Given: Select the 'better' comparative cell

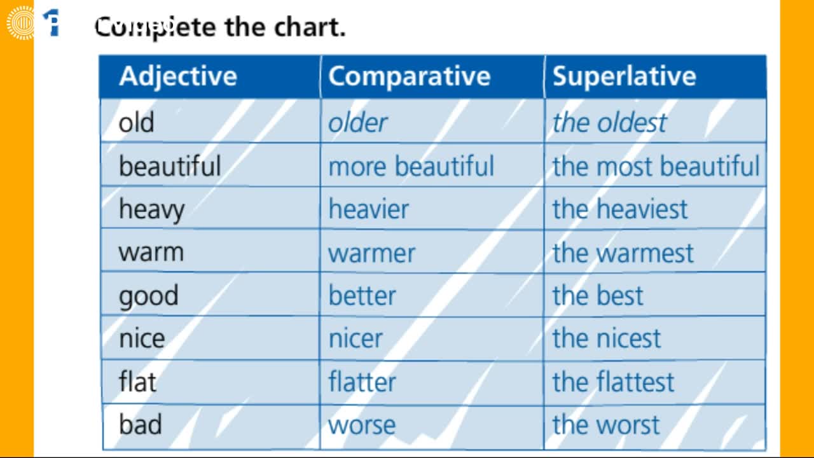Looking at the screenshot, I should pyautogui.click(x=432, y=295).
